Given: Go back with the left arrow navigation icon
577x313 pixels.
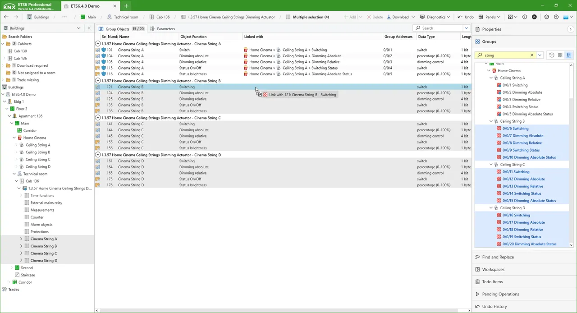Looking at the screenshot, I should coord(6,17).
